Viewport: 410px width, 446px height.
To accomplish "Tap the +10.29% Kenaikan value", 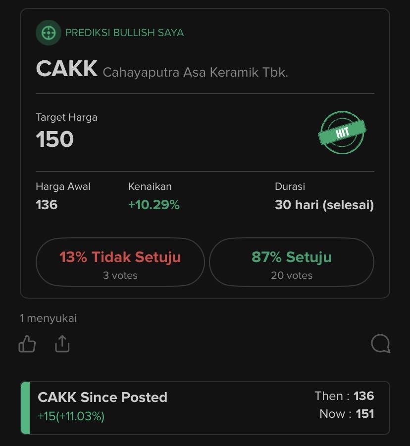I will point(154,205).
